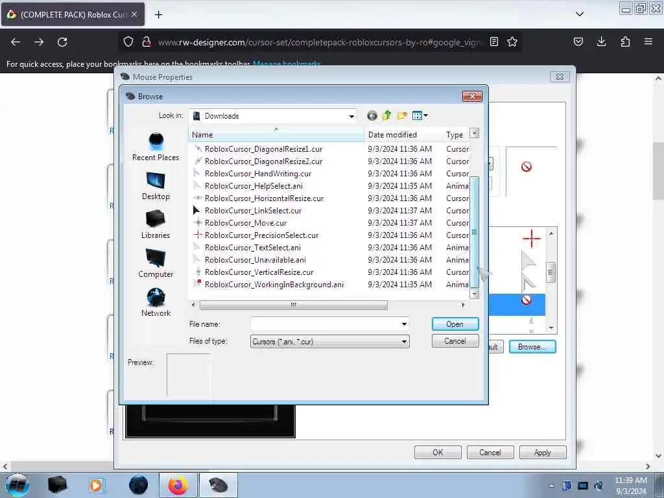Image resolution: width=664 pixels, height=498 pixels.
Task: Click Cancel button in Browse dialog
Action: point(455,341)
